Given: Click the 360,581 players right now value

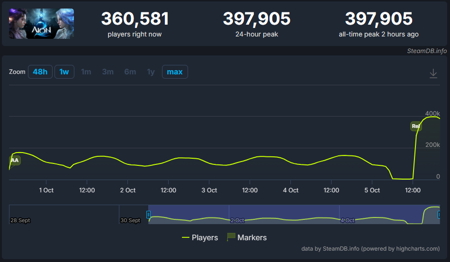Looking at the screenshot, I should pyautogui.click(x=135, y=18).
